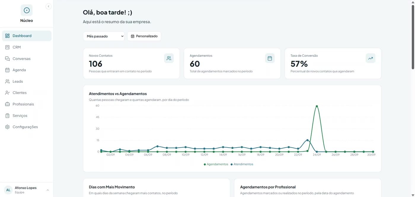This screenshot has height=197, width=415.
Task: Click the 57% conversion rate value
Action: coord(299,64)
